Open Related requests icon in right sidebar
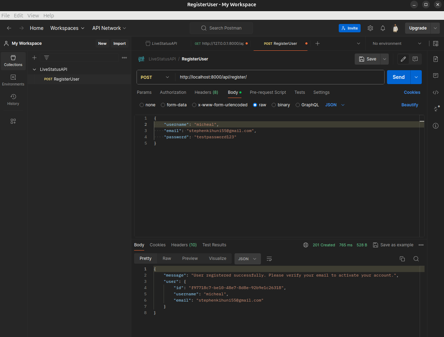 pyautogui.click(x=436, y=109)
